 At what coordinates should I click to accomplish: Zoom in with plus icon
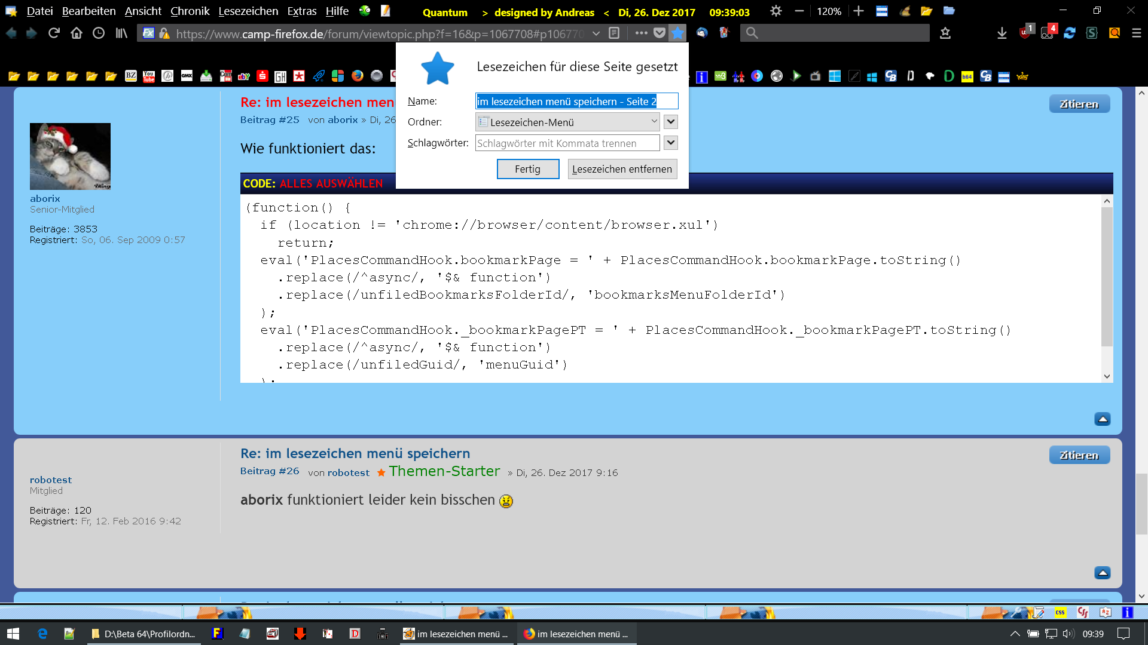[859, 11]
